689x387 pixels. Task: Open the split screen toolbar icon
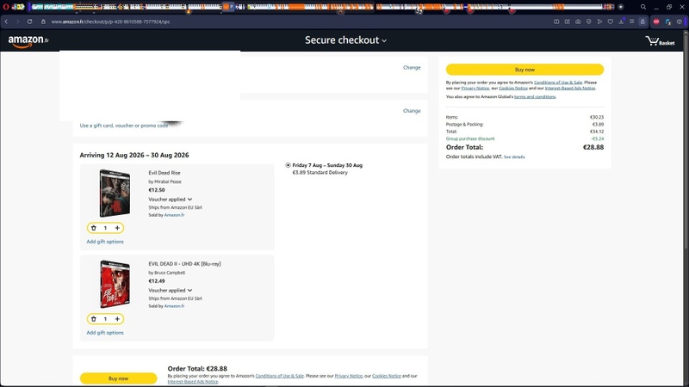[556, 21]
